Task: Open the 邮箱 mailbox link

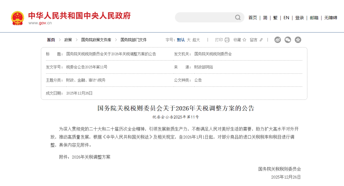Action: 314,18
